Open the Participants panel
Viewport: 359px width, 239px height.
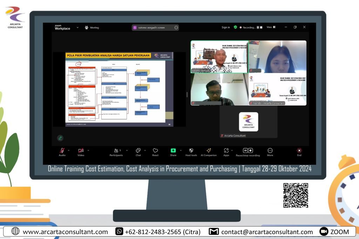116,150
